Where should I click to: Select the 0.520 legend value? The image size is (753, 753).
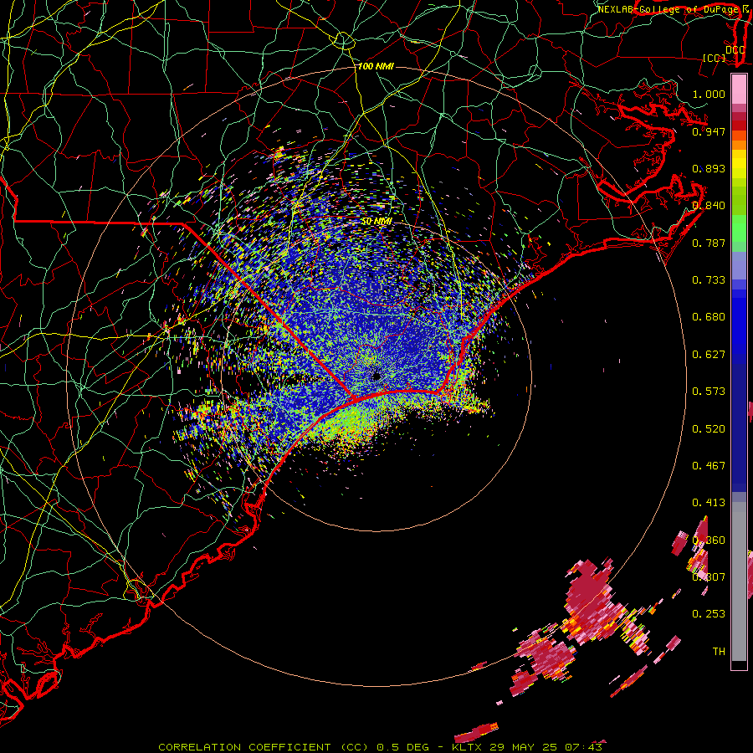(x=709, y=429)
